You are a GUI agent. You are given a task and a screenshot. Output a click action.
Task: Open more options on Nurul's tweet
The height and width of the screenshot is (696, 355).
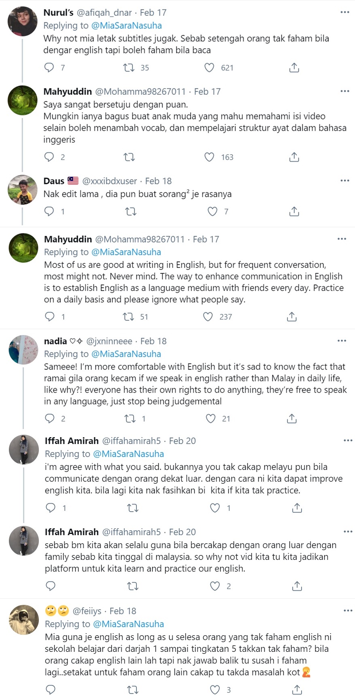pyautogui.click(x=345, y=13)
